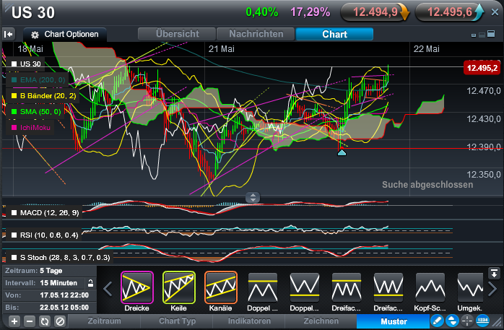Choose the triple bottom pattern icon
This screenshot has width=504, height=330.
388,287
